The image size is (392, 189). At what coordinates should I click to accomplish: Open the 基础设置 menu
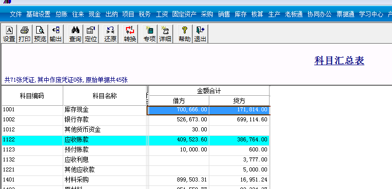click(x=38, y=14)
